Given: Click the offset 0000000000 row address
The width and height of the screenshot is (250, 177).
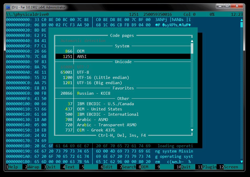Looking at the screenshot, I should [x=19, y=20].
